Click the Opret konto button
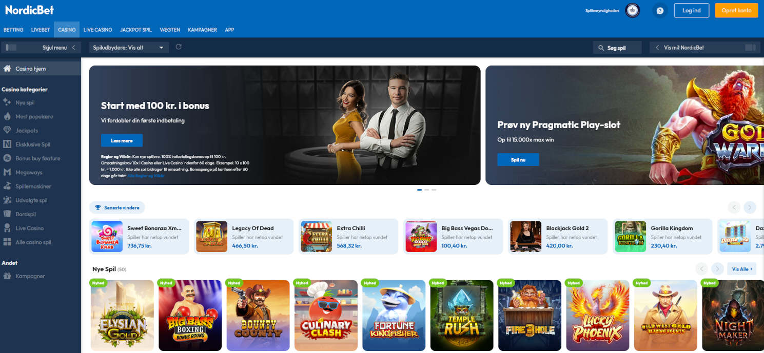 (736, 10)
